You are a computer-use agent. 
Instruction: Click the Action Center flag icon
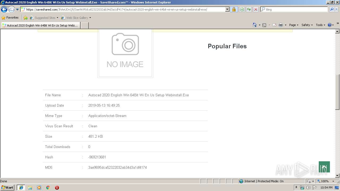click(x=314, y=188)
